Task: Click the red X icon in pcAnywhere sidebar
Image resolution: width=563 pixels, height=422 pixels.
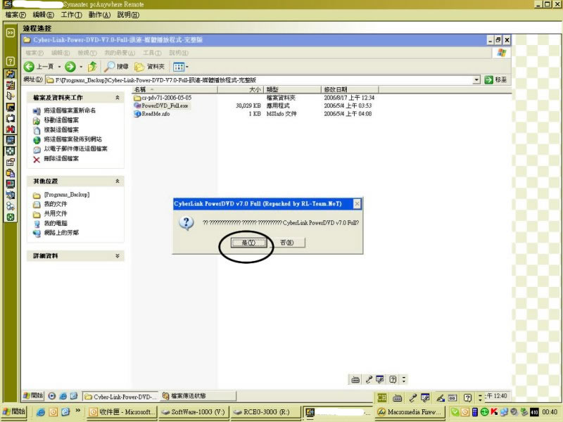Action: (11, 129)
